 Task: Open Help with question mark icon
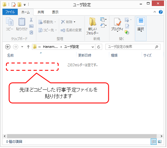(161, 12)
